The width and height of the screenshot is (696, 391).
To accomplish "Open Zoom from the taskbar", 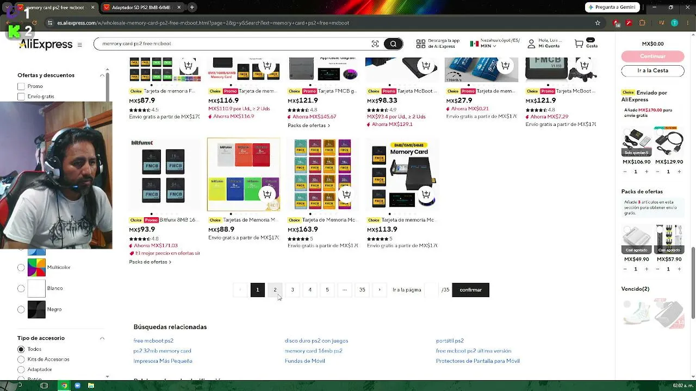I will (x=78, y=386).
